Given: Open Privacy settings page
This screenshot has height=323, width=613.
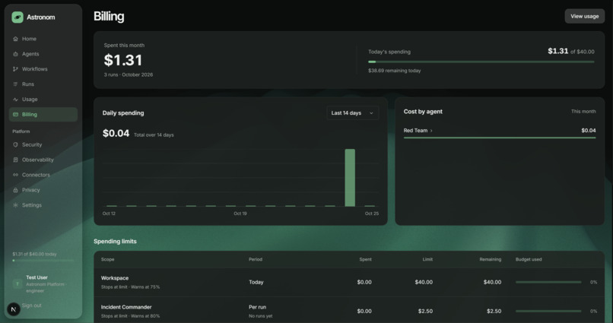Looking at the screenshot, I should point(43,190).
